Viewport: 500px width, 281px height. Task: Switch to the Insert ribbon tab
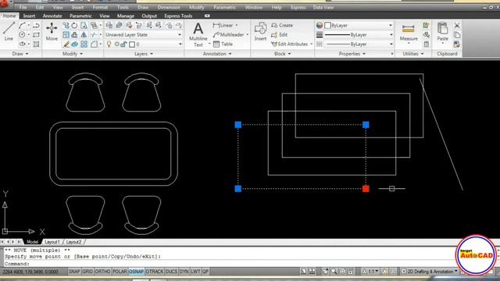click(29, 16)
